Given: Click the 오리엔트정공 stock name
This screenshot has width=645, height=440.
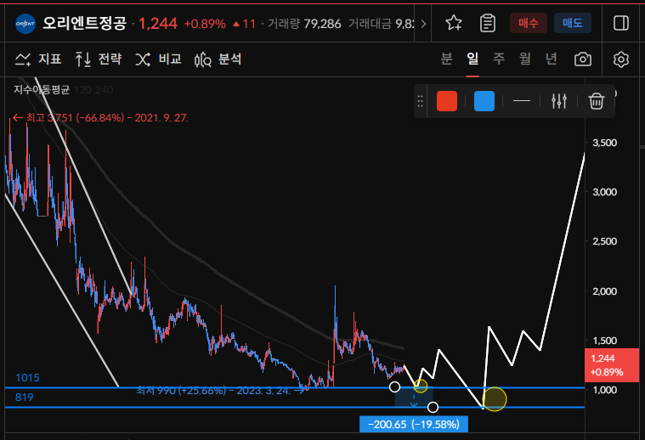Looking at the screenshot, I should point(84,23).
